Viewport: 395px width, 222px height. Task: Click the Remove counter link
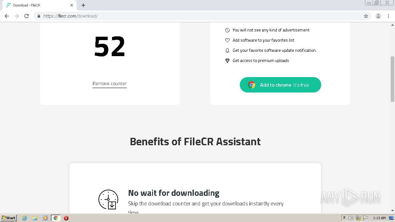[x=110, y=84]
